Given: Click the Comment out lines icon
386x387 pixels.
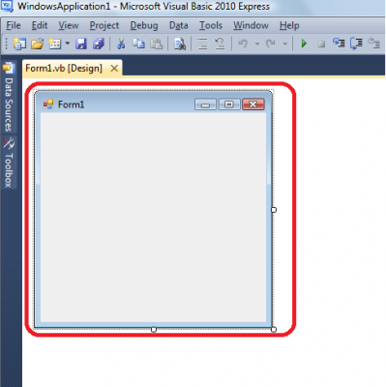Looking at the screenshot, I should (202, 44).
